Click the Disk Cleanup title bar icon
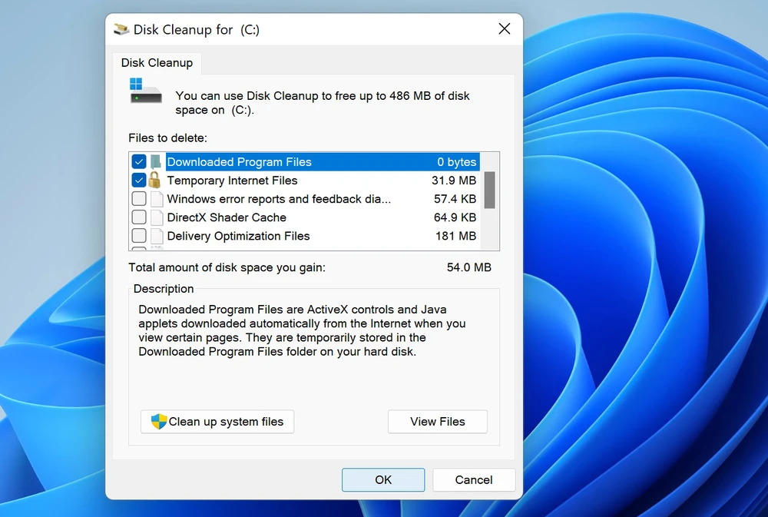The height and width of the screenshot is (517, 768). pyautogui.click(x=121, y=29)
